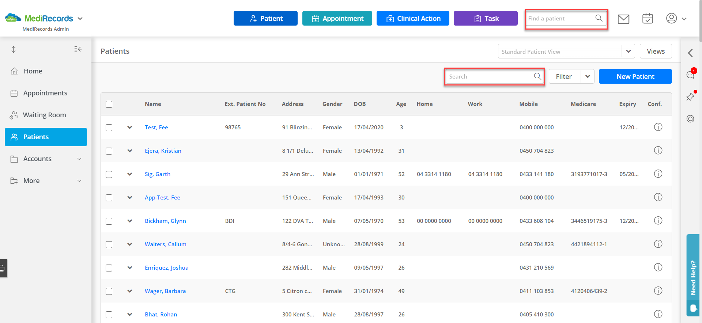Click the New Patient button
The image size is (702, 323).
635,76
